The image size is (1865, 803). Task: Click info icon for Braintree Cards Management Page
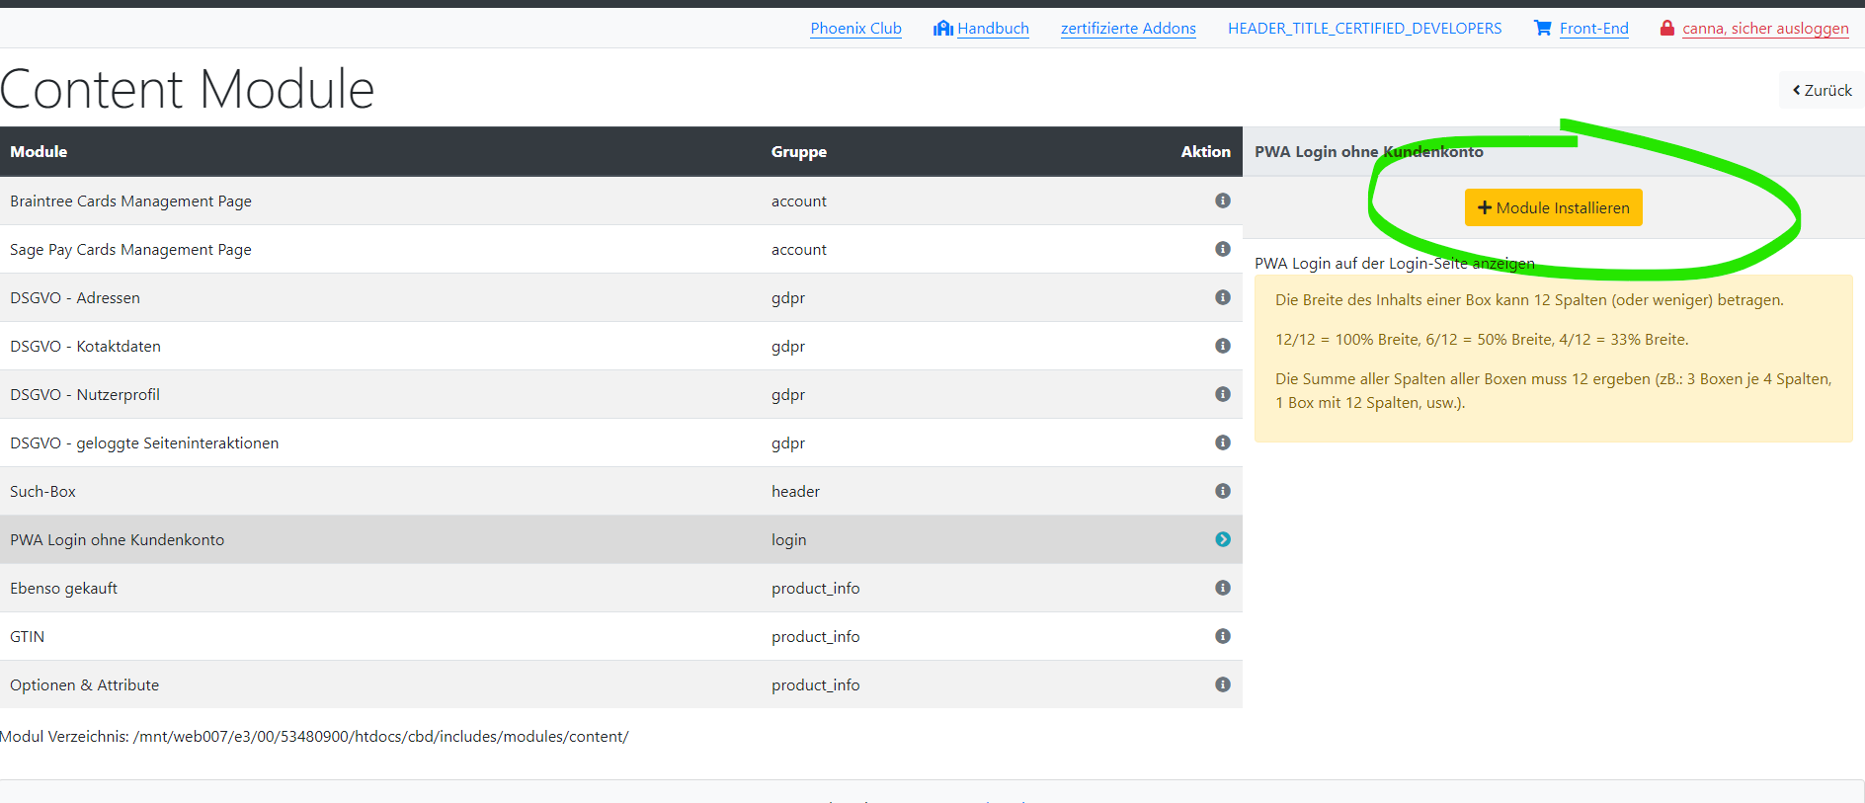[x=1223, y=201]
